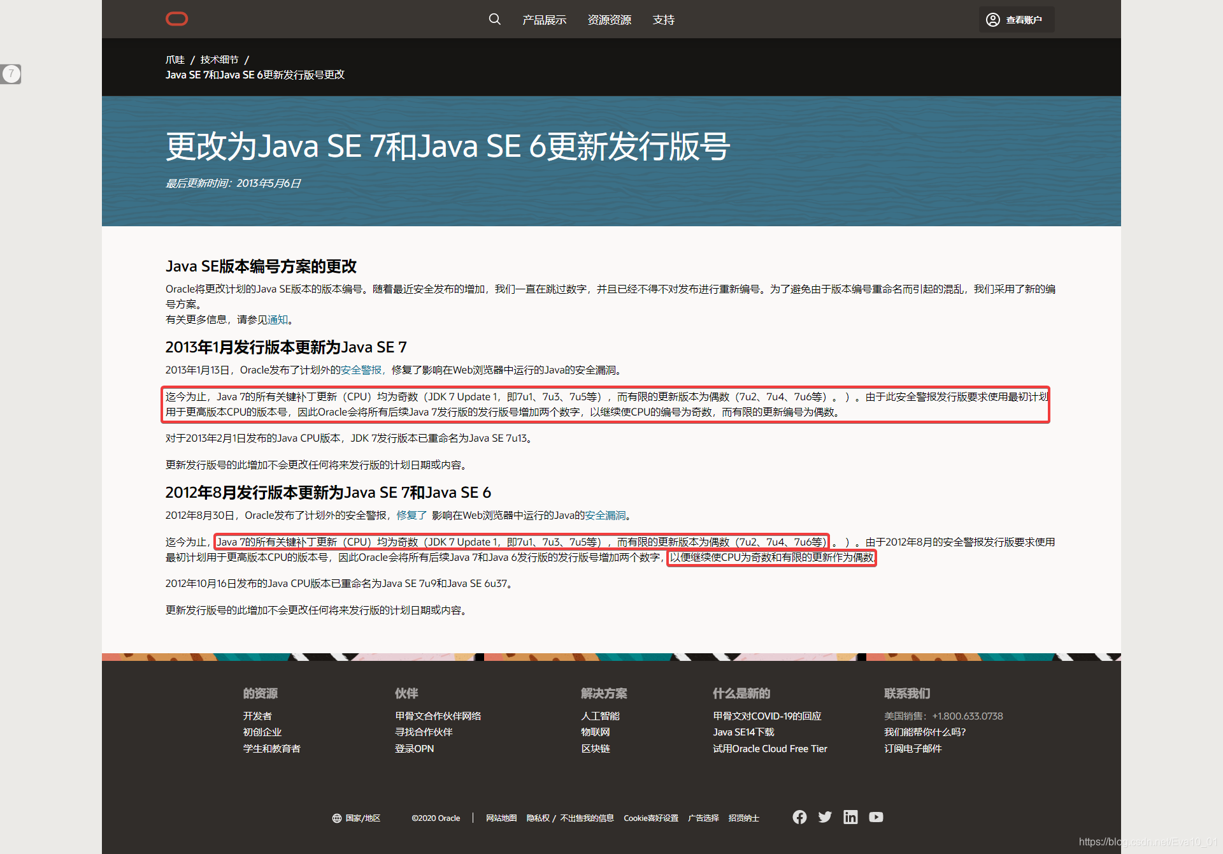Open the 修复了 link in 2012 section
Image resolution: width=1223 pixels, height=854 pixels.
[x=411, y=515]
